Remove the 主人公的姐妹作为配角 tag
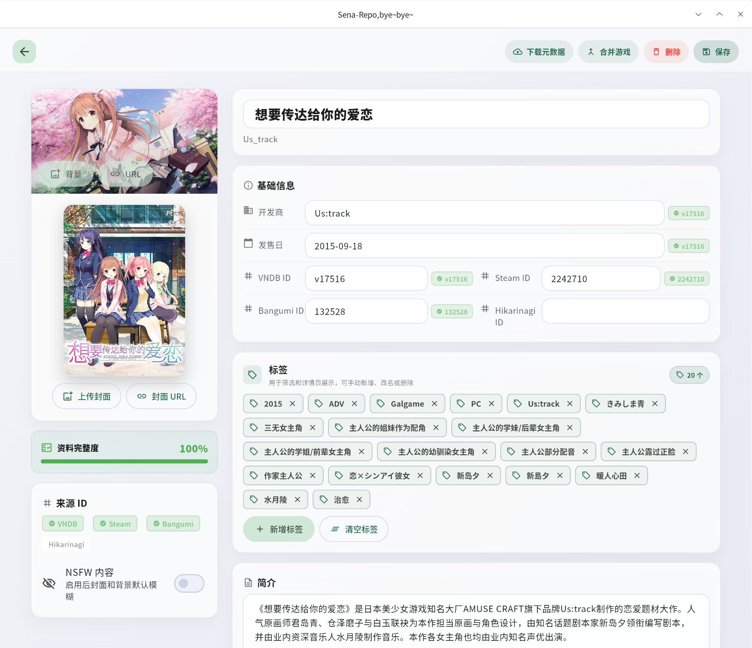This screenshot has height=648, width=752. 436,428
